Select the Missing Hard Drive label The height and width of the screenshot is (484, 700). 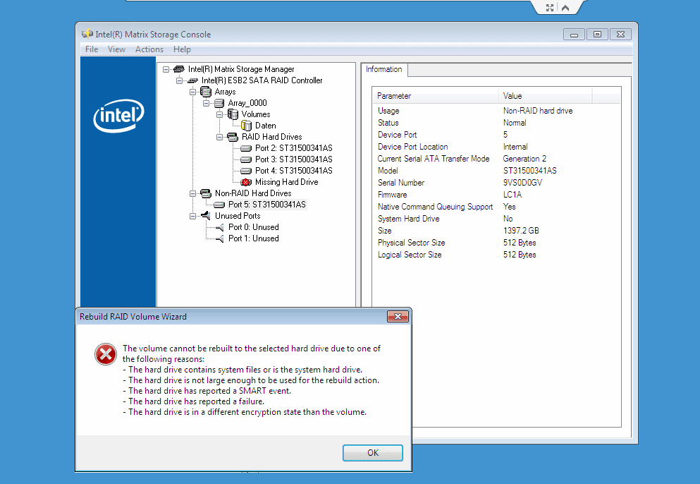(287, 182)
